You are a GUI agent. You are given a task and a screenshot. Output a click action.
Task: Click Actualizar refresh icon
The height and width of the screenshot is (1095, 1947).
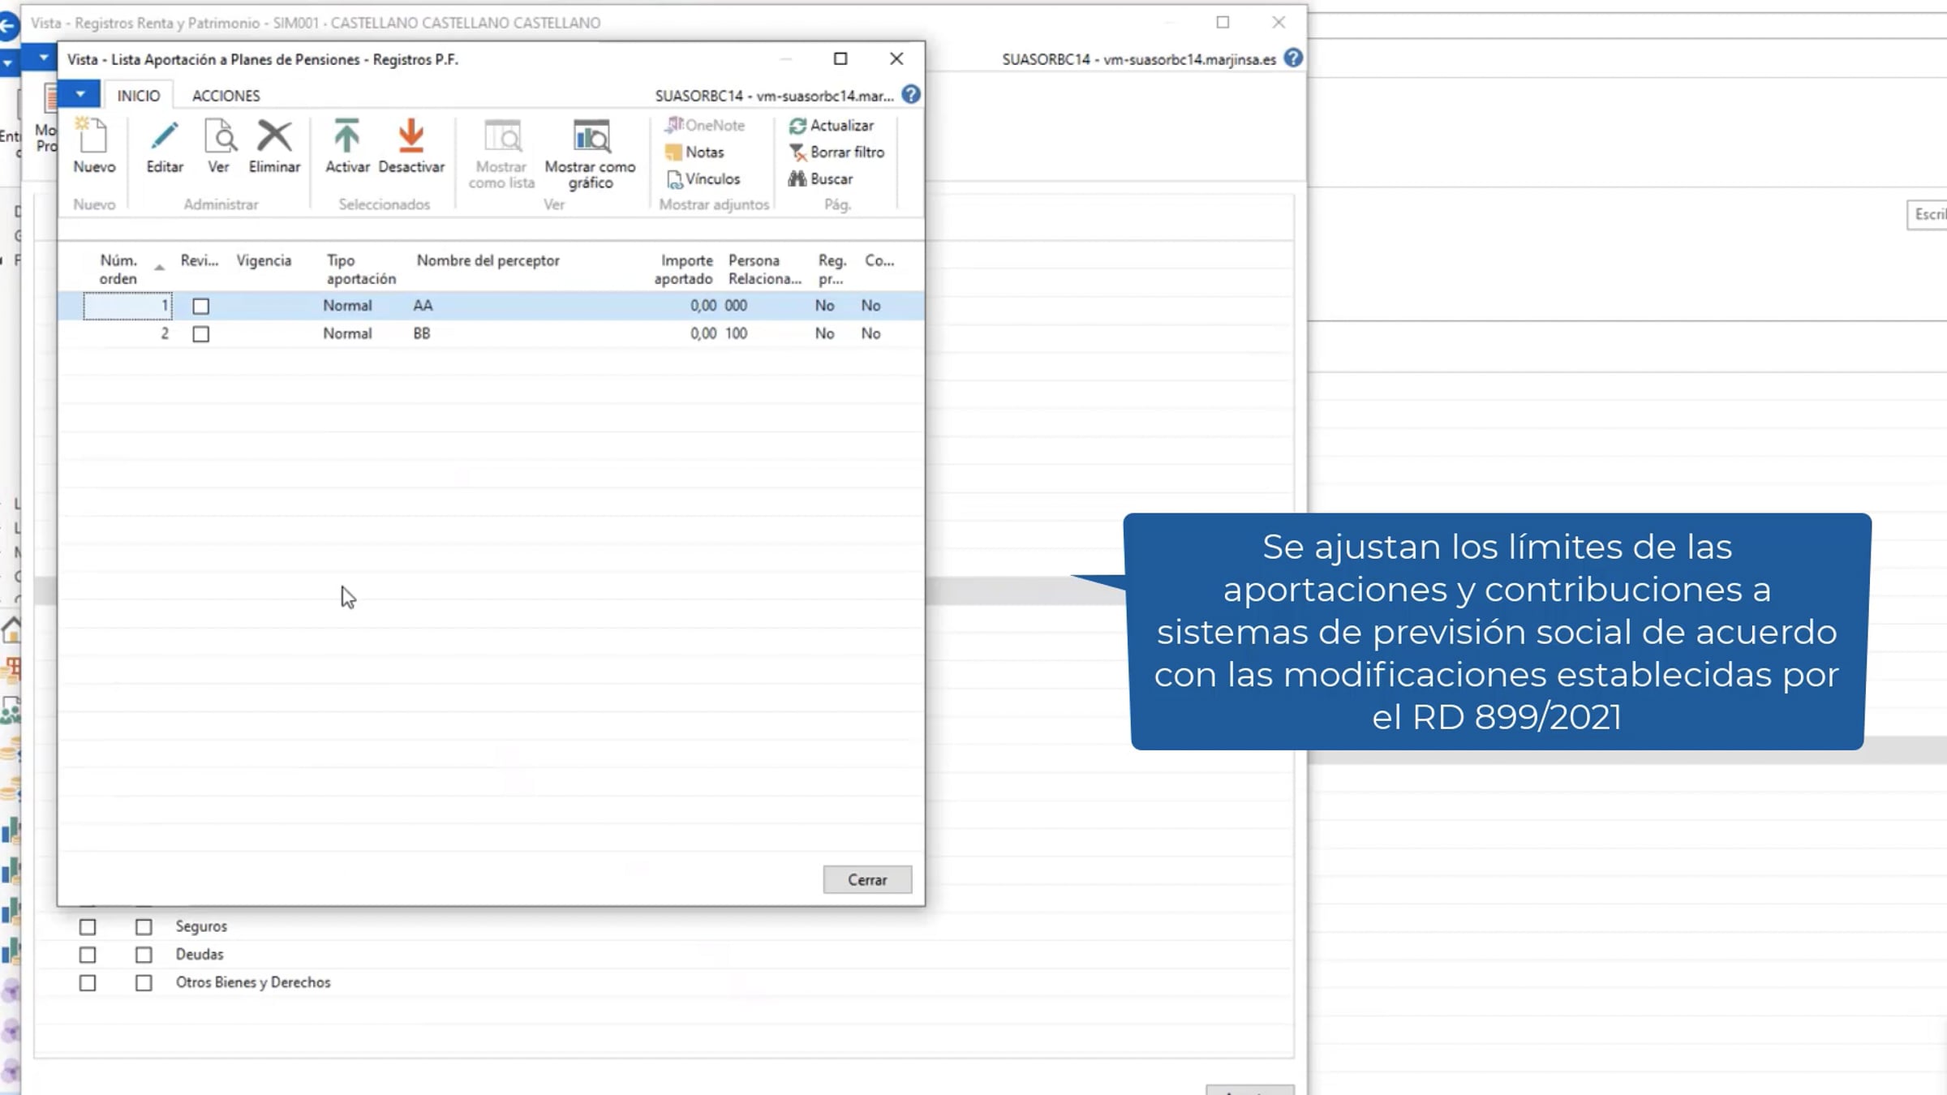797,126
